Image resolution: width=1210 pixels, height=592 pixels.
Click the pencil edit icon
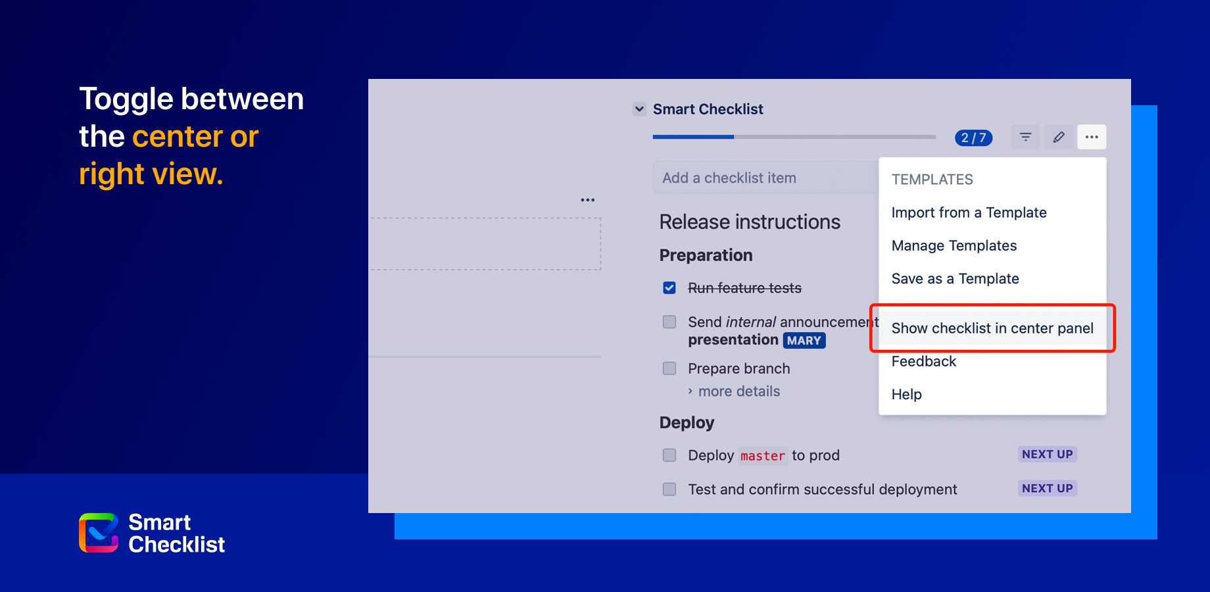1059,137
